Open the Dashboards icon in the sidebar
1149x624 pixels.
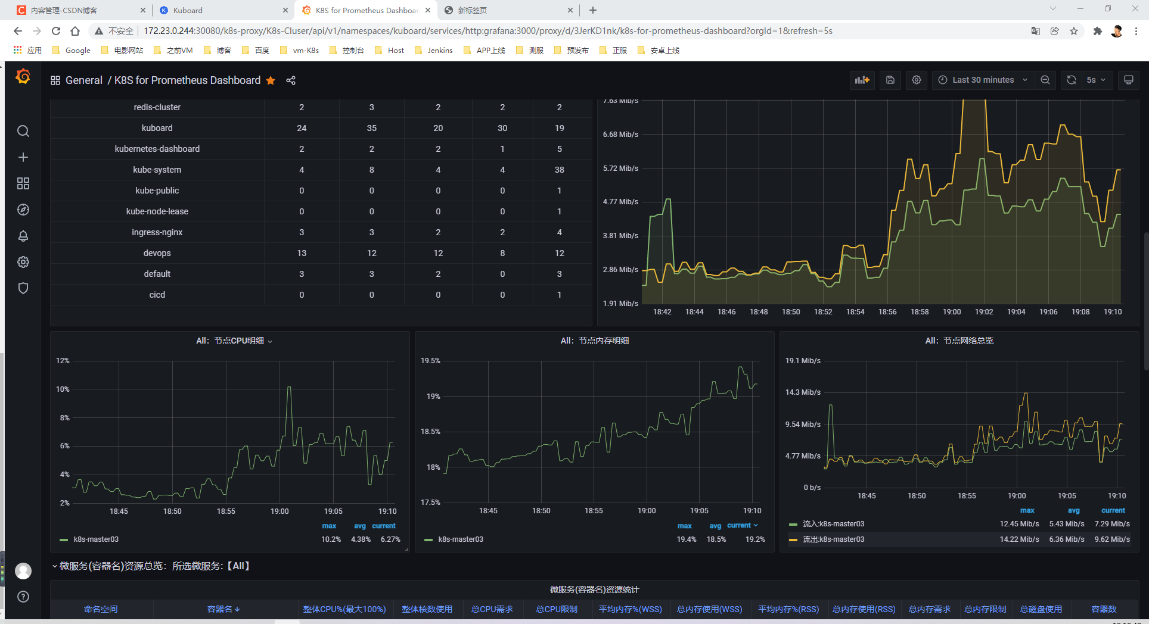tap(23, 183)
